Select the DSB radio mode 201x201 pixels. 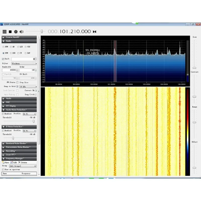(11, 53)
